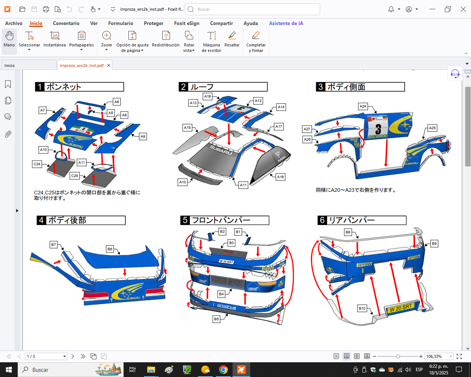Toggle single page view mode
This screenshot has width=471, height=377.
[336, 356]
